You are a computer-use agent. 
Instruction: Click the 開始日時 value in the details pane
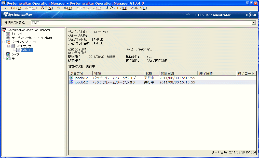(102, 57)
